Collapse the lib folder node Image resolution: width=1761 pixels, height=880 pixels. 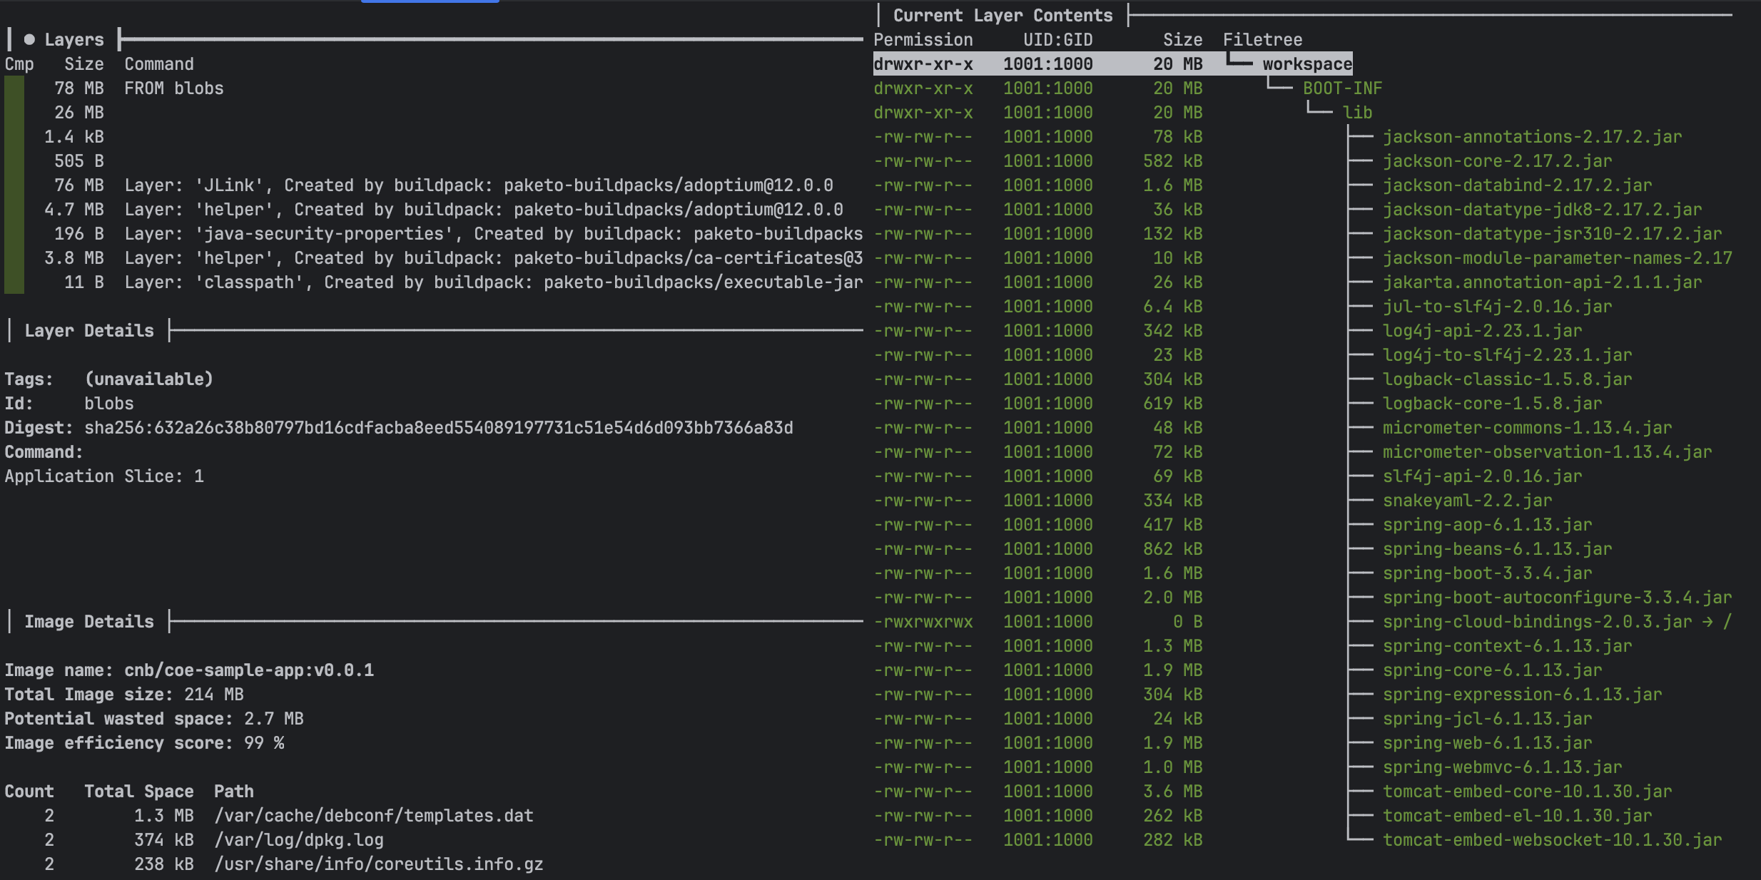click(1356, 113)
